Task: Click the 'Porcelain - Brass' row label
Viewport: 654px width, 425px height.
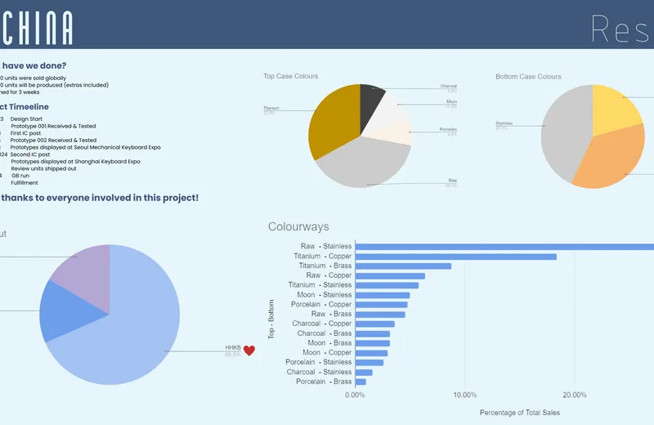Action: [324, 381]
